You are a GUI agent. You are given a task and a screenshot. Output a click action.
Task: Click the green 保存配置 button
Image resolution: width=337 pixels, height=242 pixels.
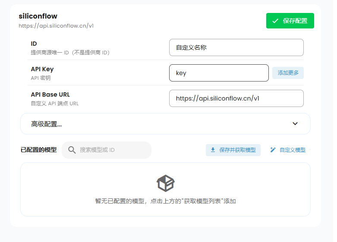290,21
